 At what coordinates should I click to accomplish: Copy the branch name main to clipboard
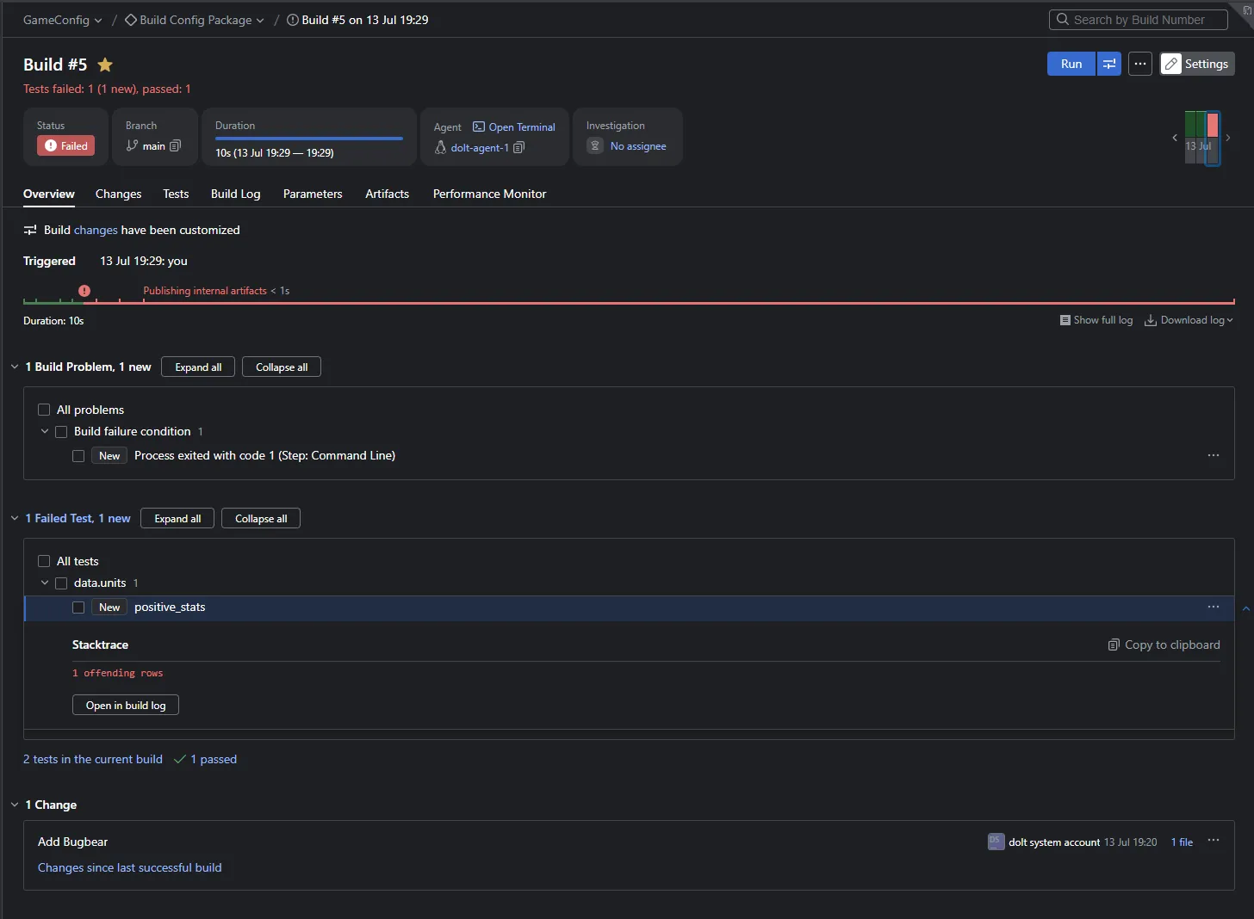tap(176, 146)
